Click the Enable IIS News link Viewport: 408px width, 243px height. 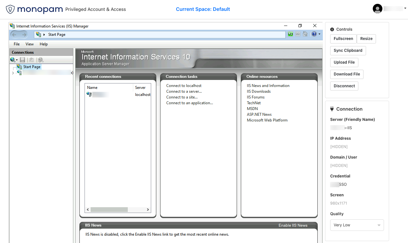point(293,225)
